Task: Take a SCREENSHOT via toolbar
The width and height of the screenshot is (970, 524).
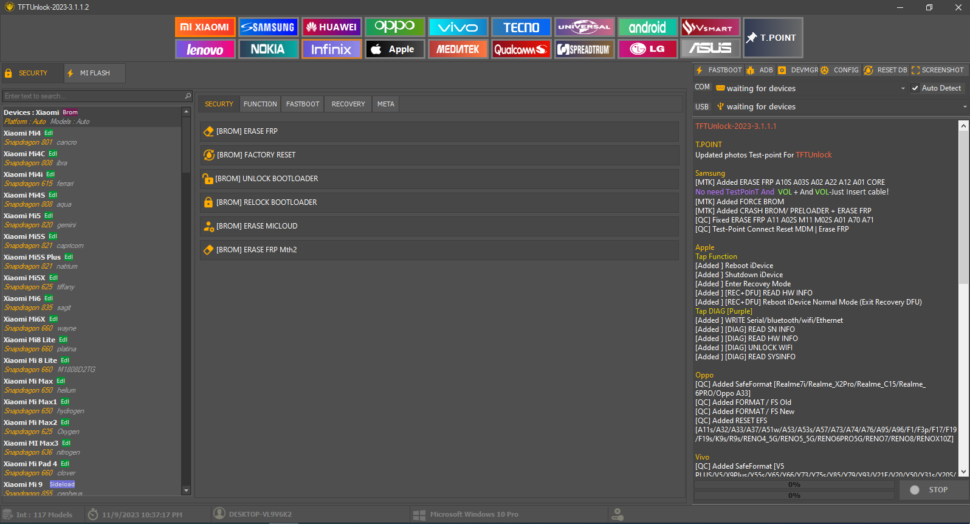Action: pyautogui.click(x=938, y=70)
